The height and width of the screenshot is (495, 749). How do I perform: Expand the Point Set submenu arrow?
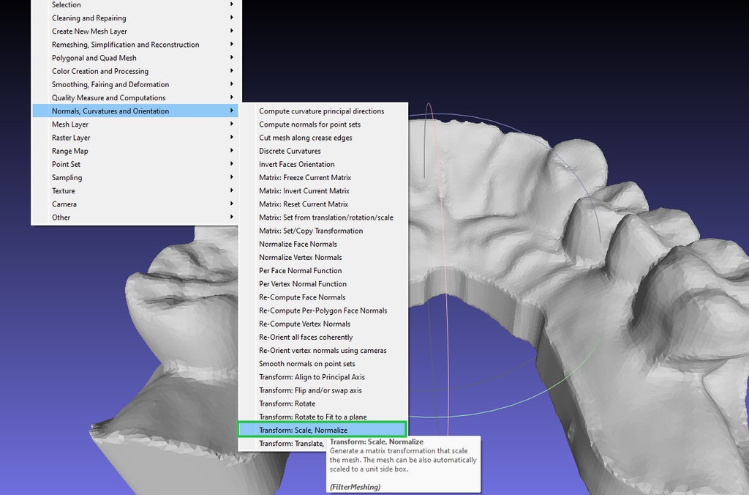[231, 164]
